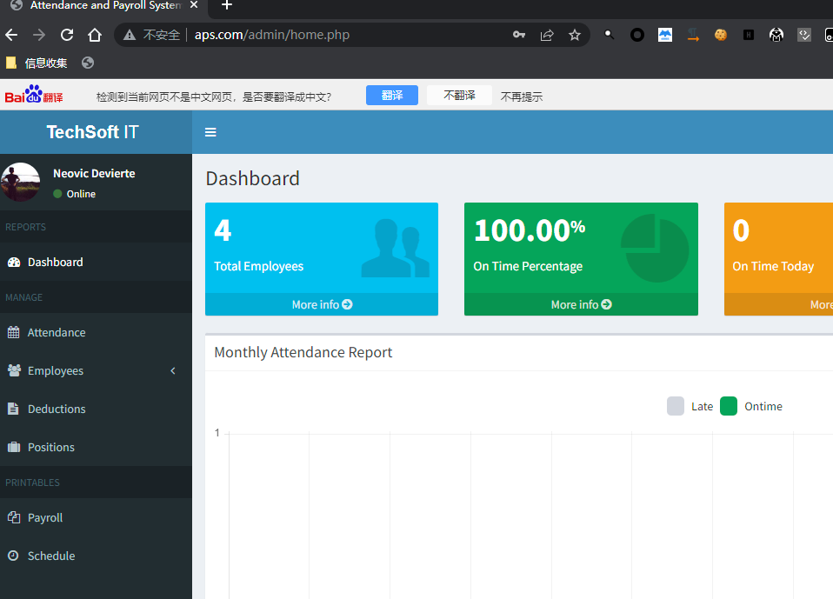Click the blue 翻译 translate button
Viewport: 833px width, 599px height.
392,96
